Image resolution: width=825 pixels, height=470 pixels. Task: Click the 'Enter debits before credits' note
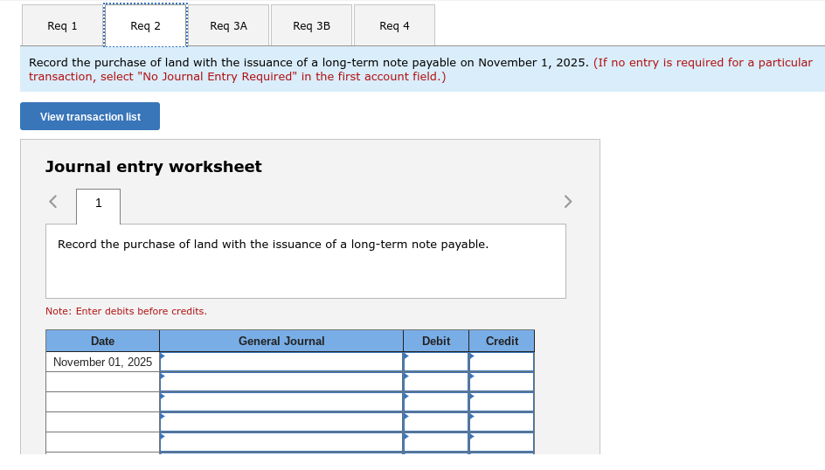(126, 311)
